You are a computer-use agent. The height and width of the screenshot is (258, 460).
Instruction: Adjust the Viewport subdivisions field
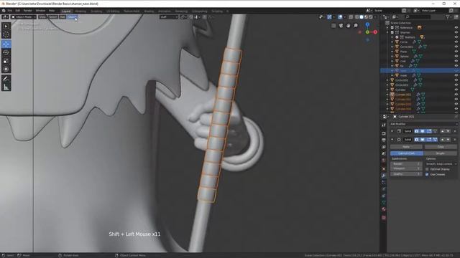coord(406,168)
